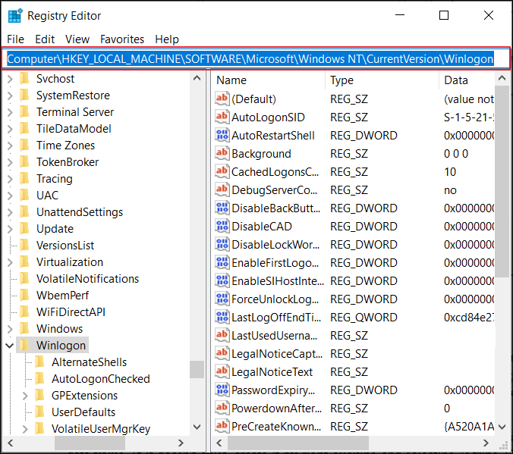
Task: Expand the VolatileUserMgrKey subkey
Action: tap(25, 429)
